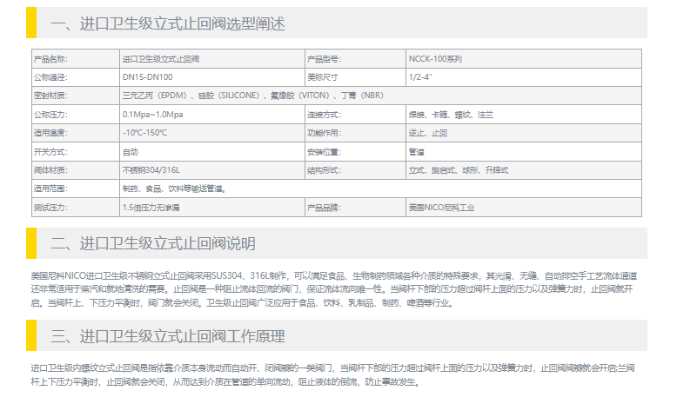Select the 产品名称 label cell
The image size is (697, 397).
click(x=50, y=59)
